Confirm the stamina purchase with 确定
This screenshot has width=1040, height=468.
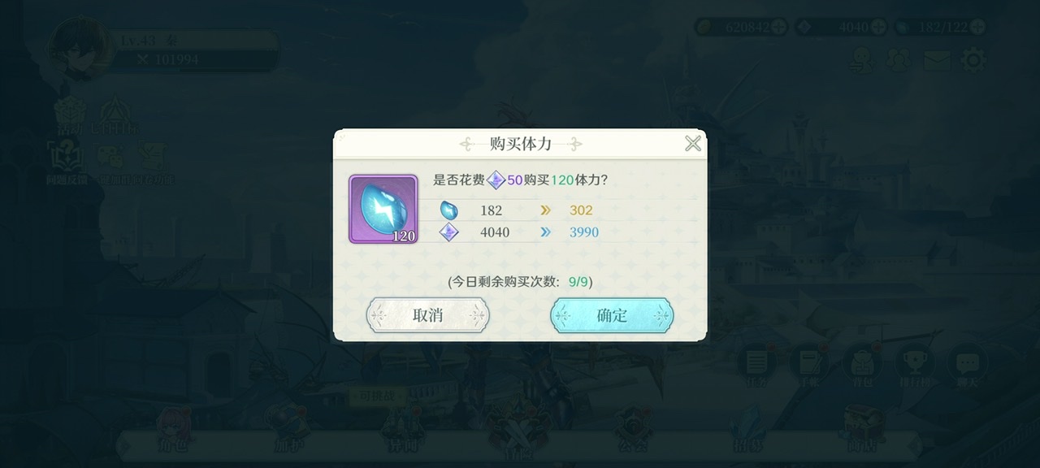(612, 315)
